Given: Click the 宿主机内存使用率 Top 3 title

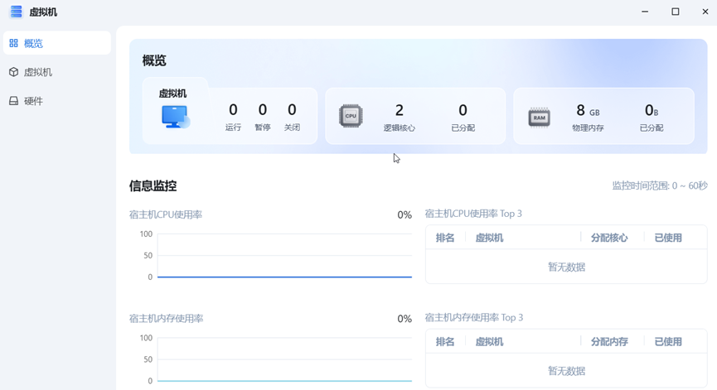Looking at the screenshot, I should (474, 317).
